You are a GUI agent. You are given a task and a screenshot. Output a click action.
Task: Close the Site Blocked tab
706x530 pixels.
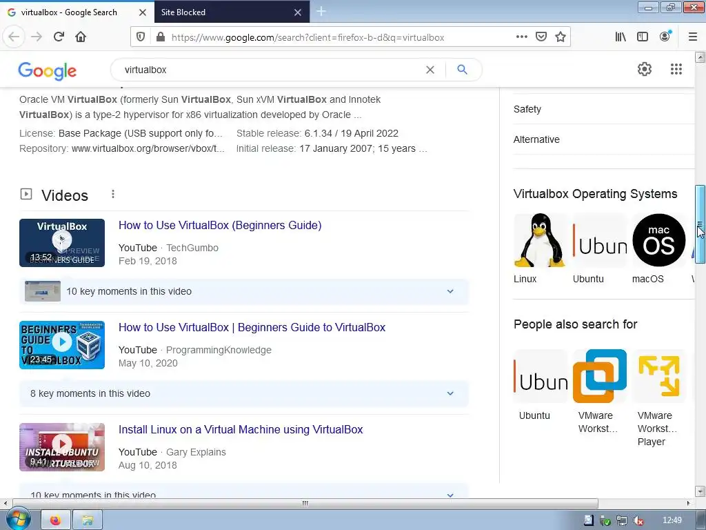(x=298, y=12)
